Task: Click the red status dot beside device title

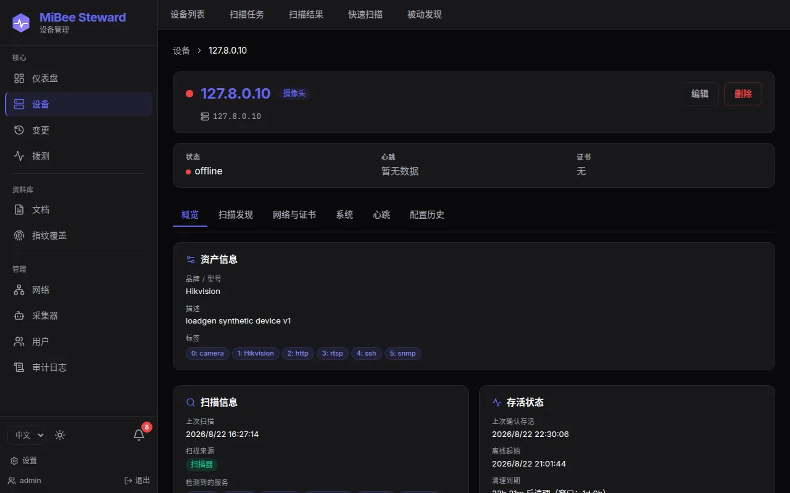Action: pyautogui.click(x=189, y=94)
